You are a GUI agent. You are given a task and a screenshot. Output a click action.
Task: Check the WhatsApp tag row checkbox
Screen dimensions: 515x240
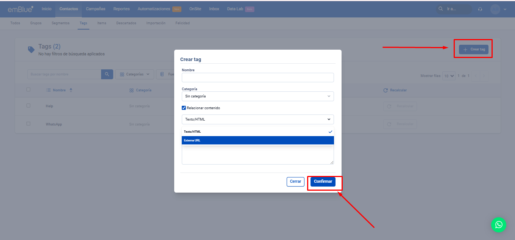(x=28, y=124)
